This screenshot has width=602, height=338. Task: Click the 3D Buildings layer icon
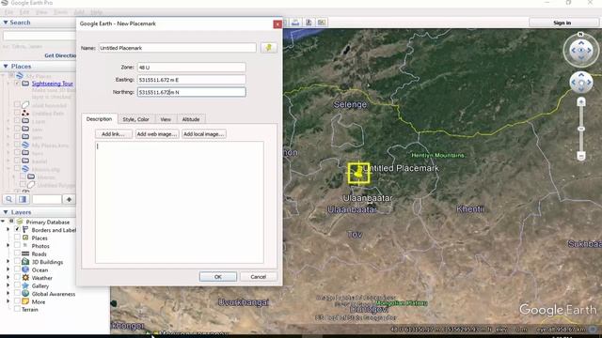[25, 262]
